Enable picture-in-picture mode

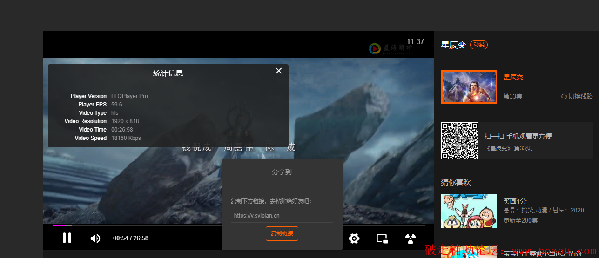[382, 238]
